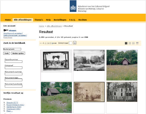
Task: Focus the Monument type input field
Action: click(x=13, y=80)
